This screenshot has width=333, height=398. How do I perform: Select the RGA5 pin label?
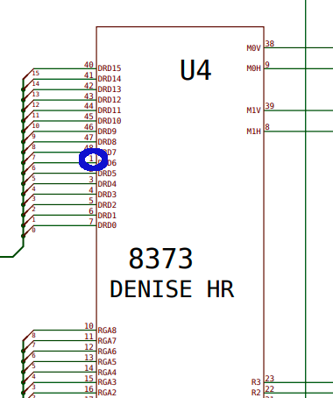click(107, 362)
